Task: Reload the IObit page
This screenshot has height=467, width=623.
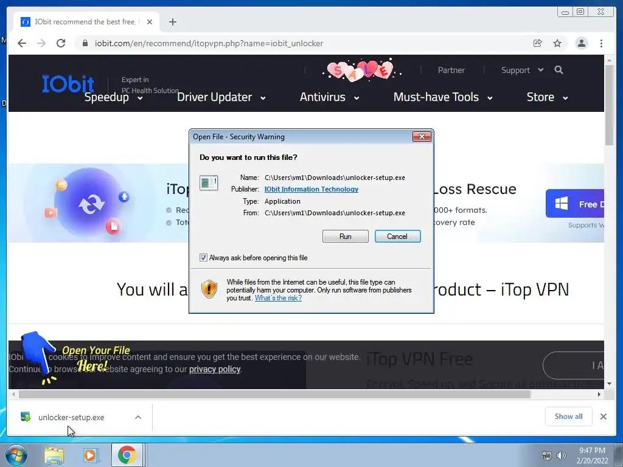Action: pyautogui.click(x=61, y=43)
